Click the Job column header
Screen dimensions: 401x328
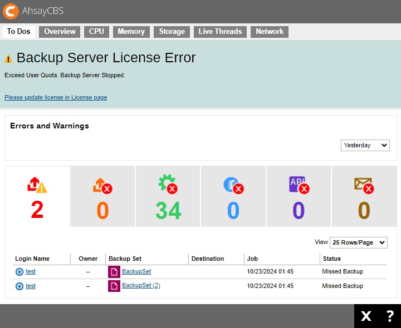pyautogui.click(x=252, y=259)
